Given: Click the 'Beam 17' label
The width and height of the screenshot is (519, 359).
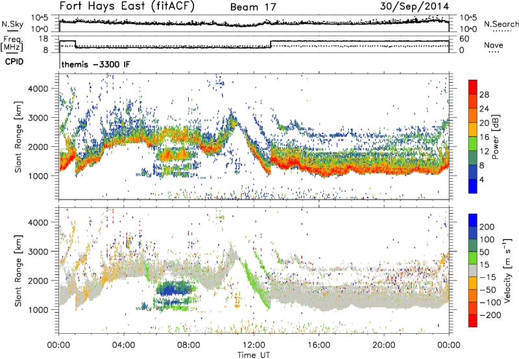Looking at the screenshot, I should pyautogui.click(x=253, y=7).
